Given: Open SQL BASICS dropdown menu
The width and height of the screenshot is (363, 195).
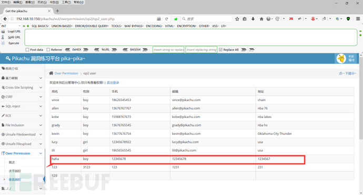Looking at the screenshot, I should click(x=41, y=26).
